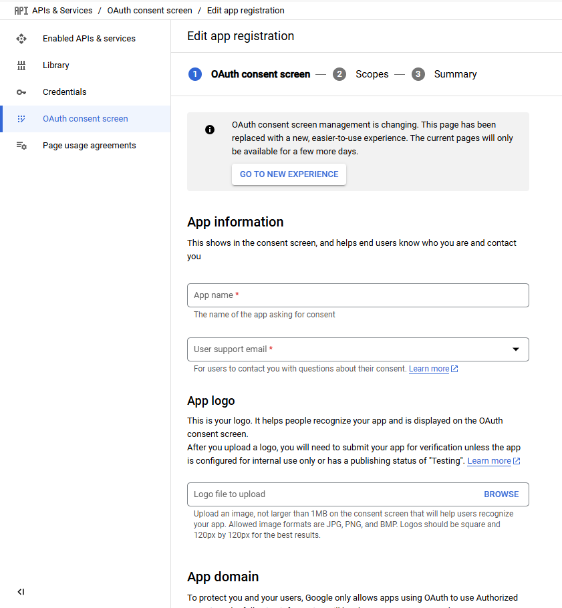Click 'The name of the app asking for consent' hint
The height and width of the screenshot is (608, 562).
[265, 315]
